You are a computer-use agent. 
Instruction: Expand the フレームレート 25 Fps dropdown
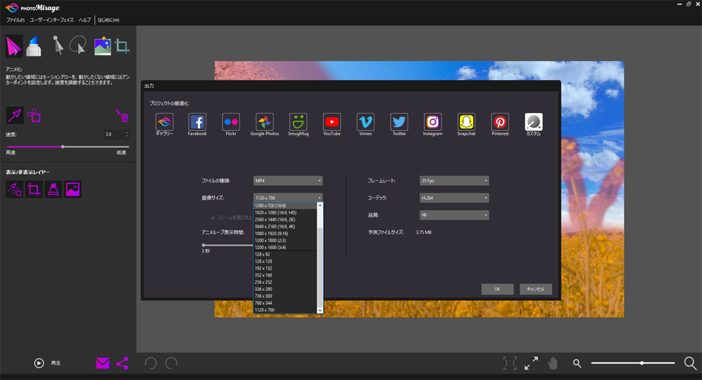454,180
